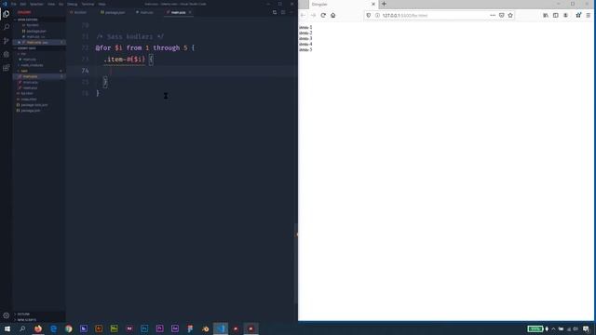Open the File menu

14,4
